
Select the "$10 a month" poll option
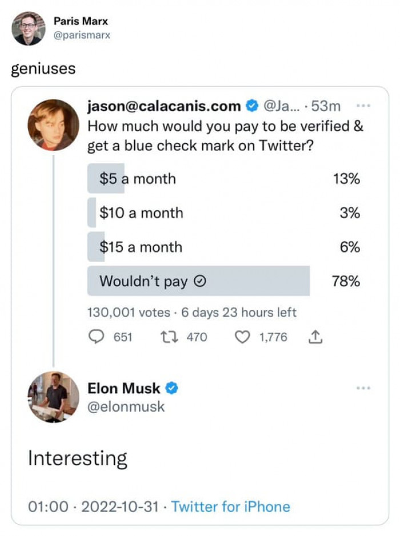[x=141, y=213]
